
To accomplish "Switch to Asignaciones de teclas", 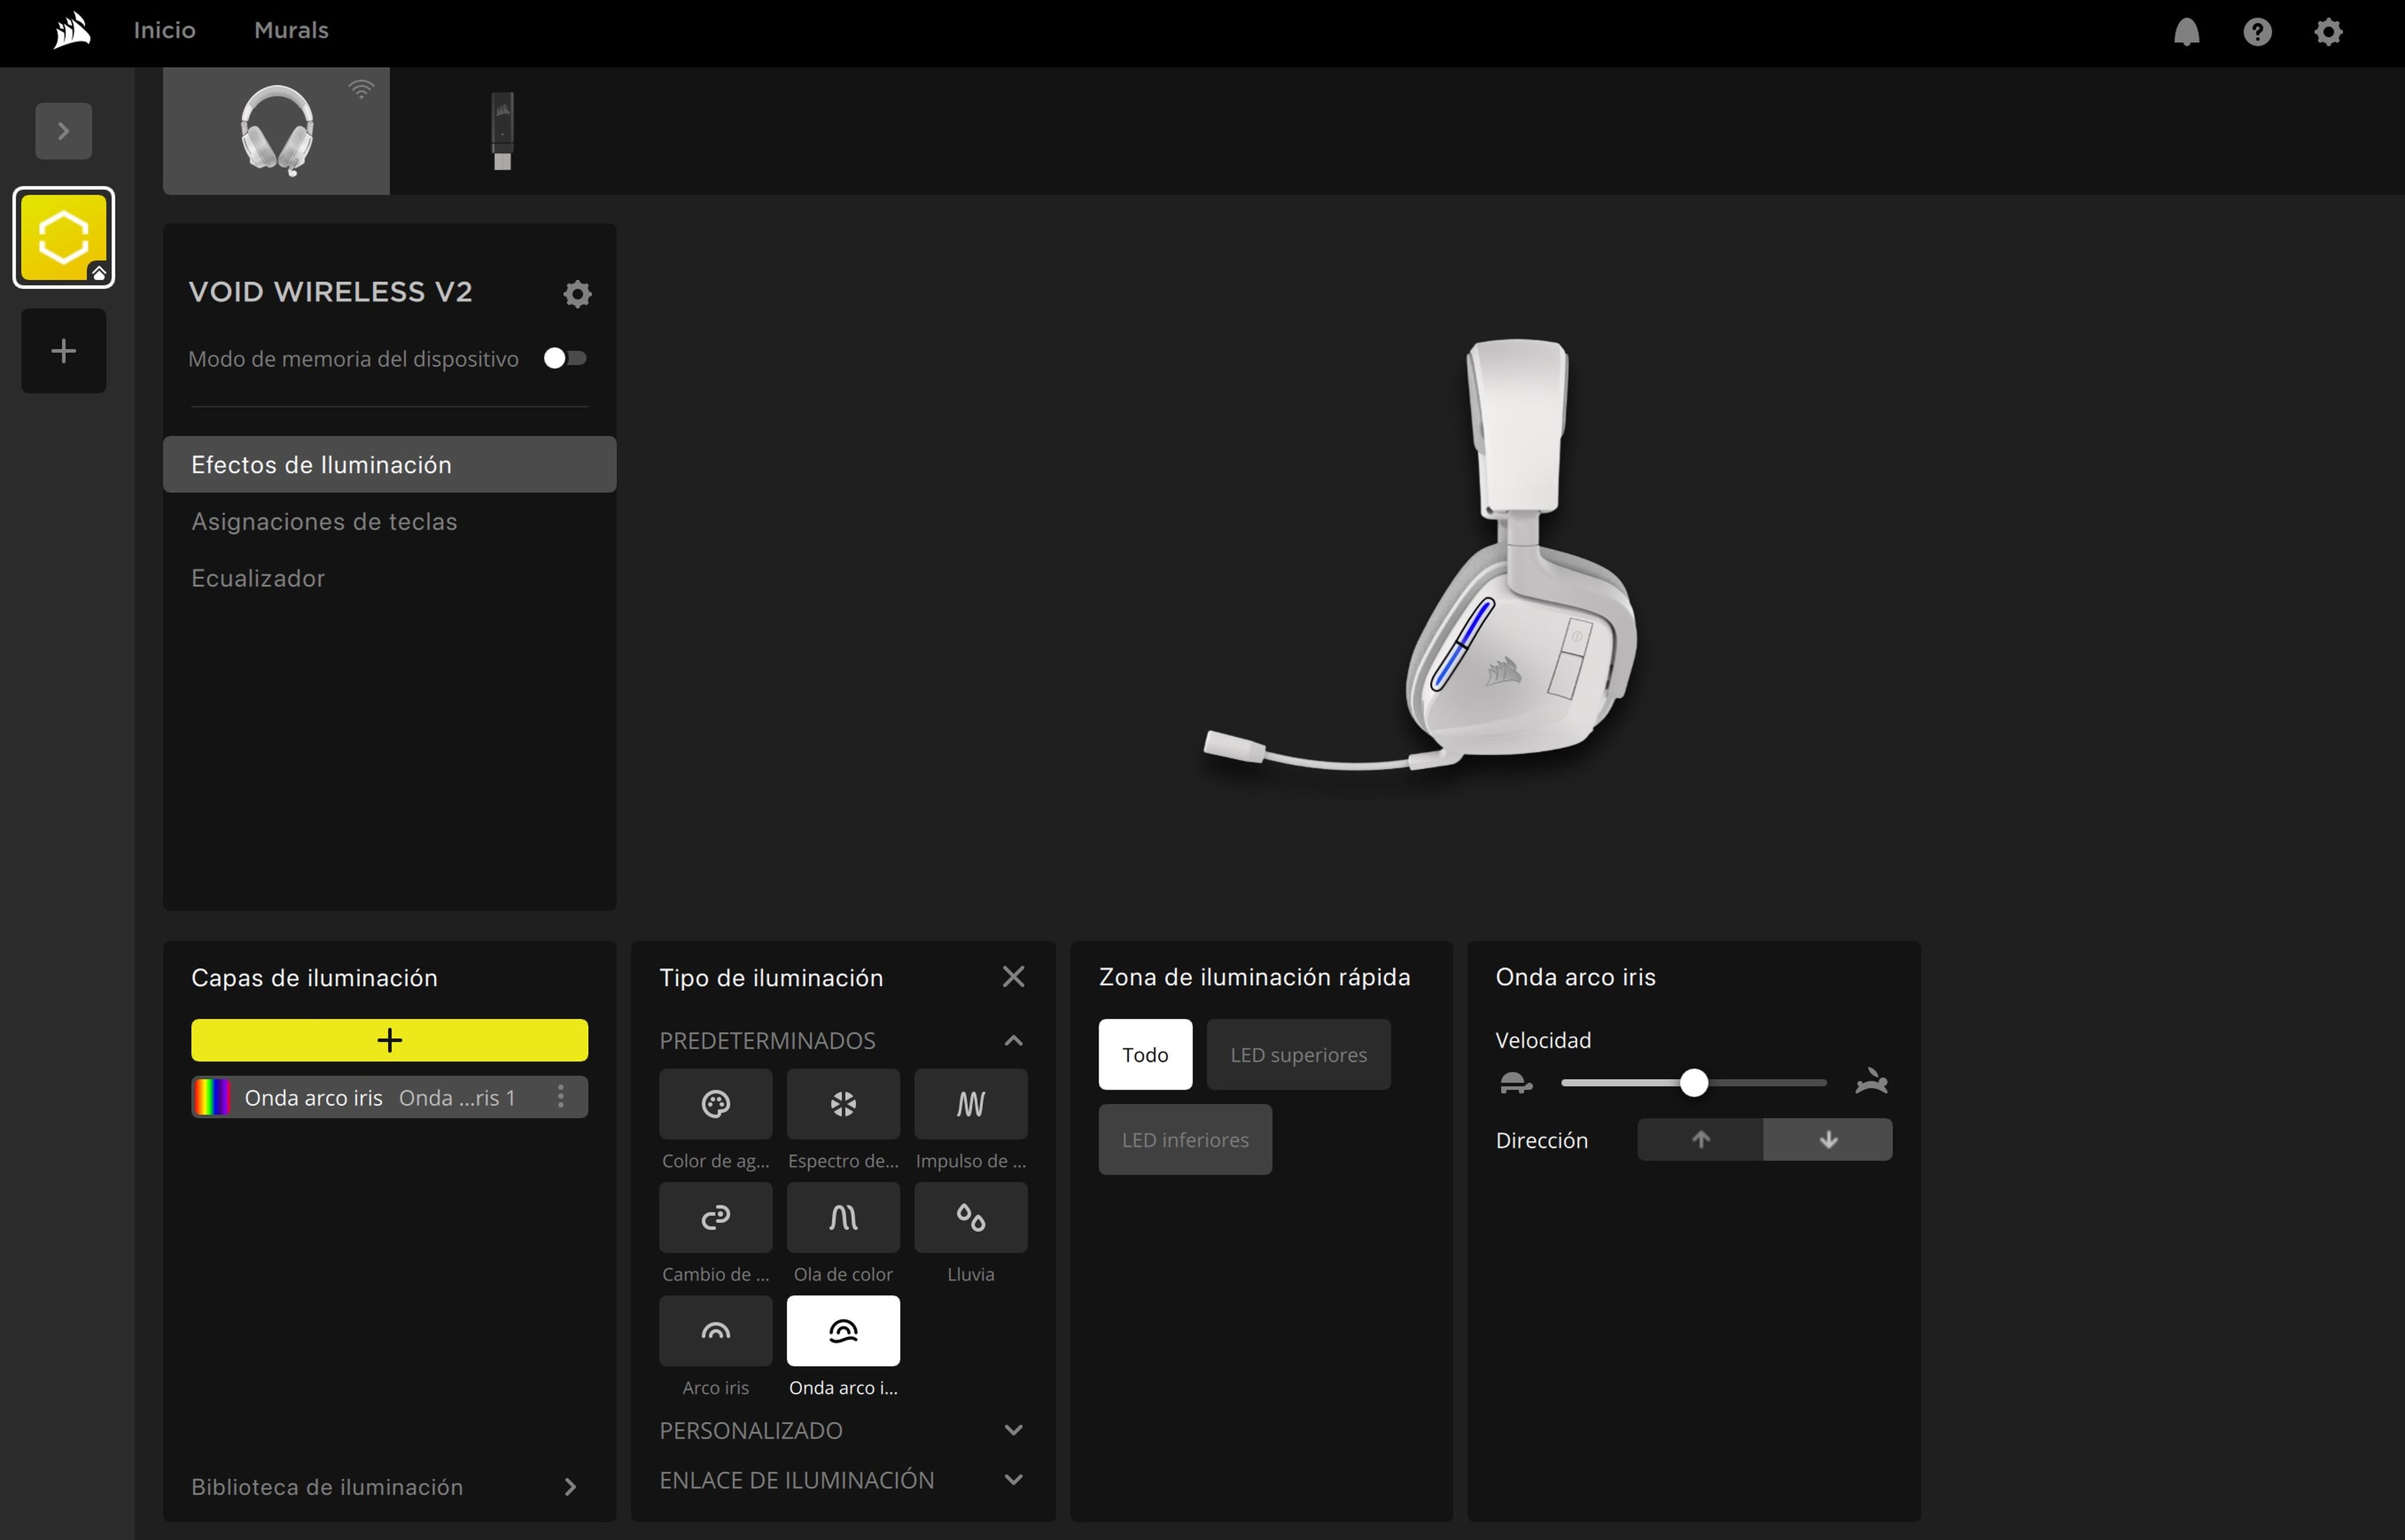I will click(x=324, y=521).
